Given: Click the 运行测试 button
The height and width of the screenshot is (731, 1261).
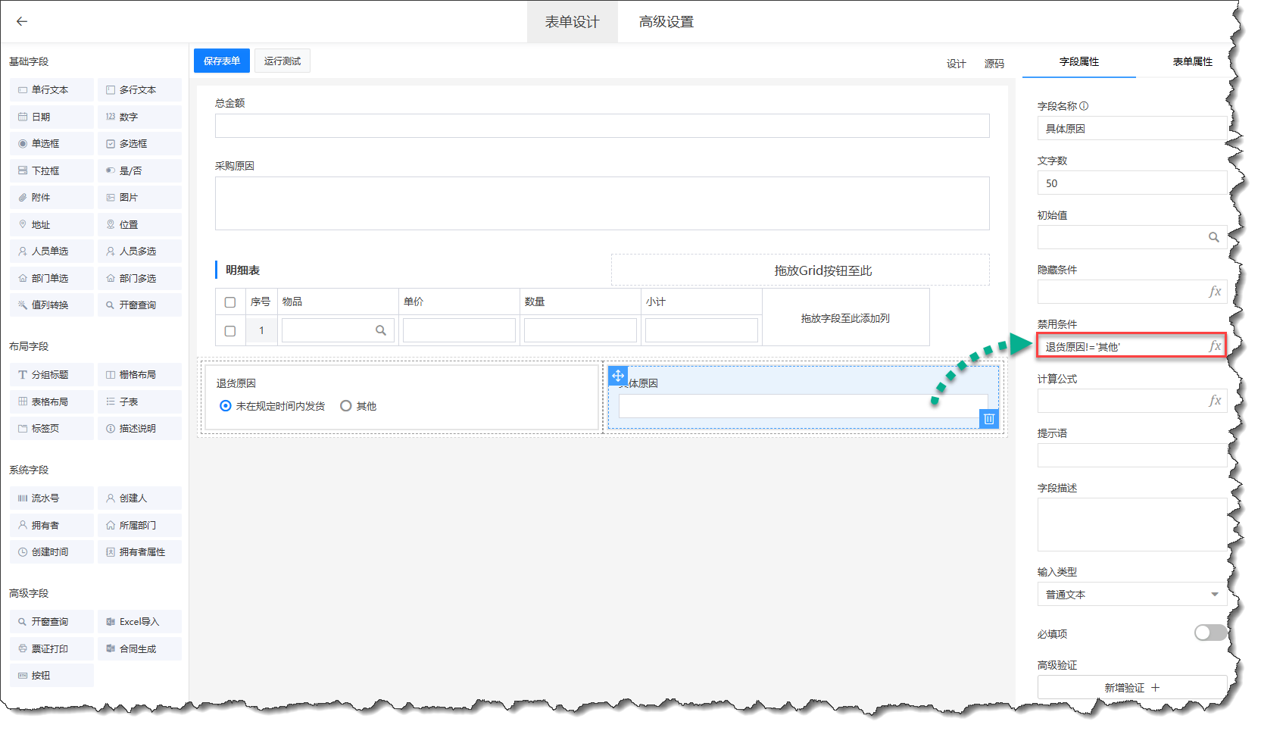Looking at the screenshot, I should [x=282, y=61].
